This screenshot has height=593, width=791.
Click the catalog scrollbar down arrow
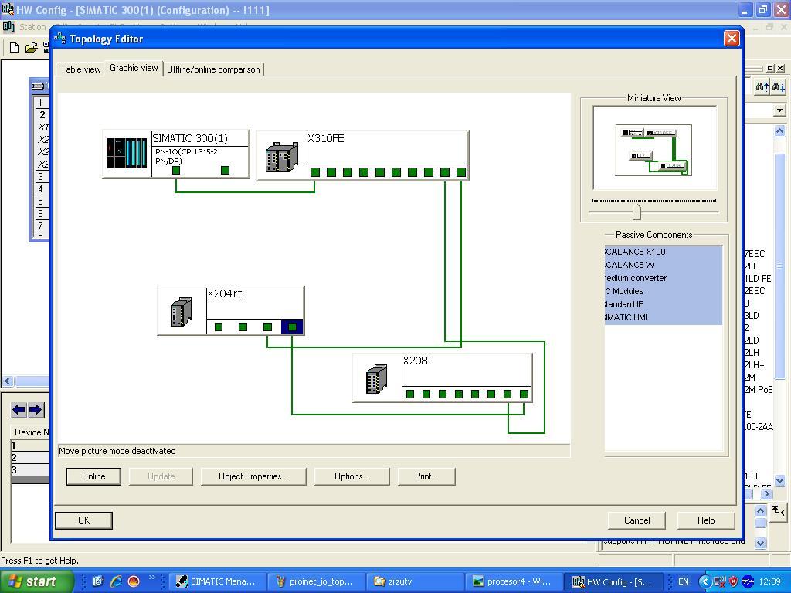coord(780,480)
